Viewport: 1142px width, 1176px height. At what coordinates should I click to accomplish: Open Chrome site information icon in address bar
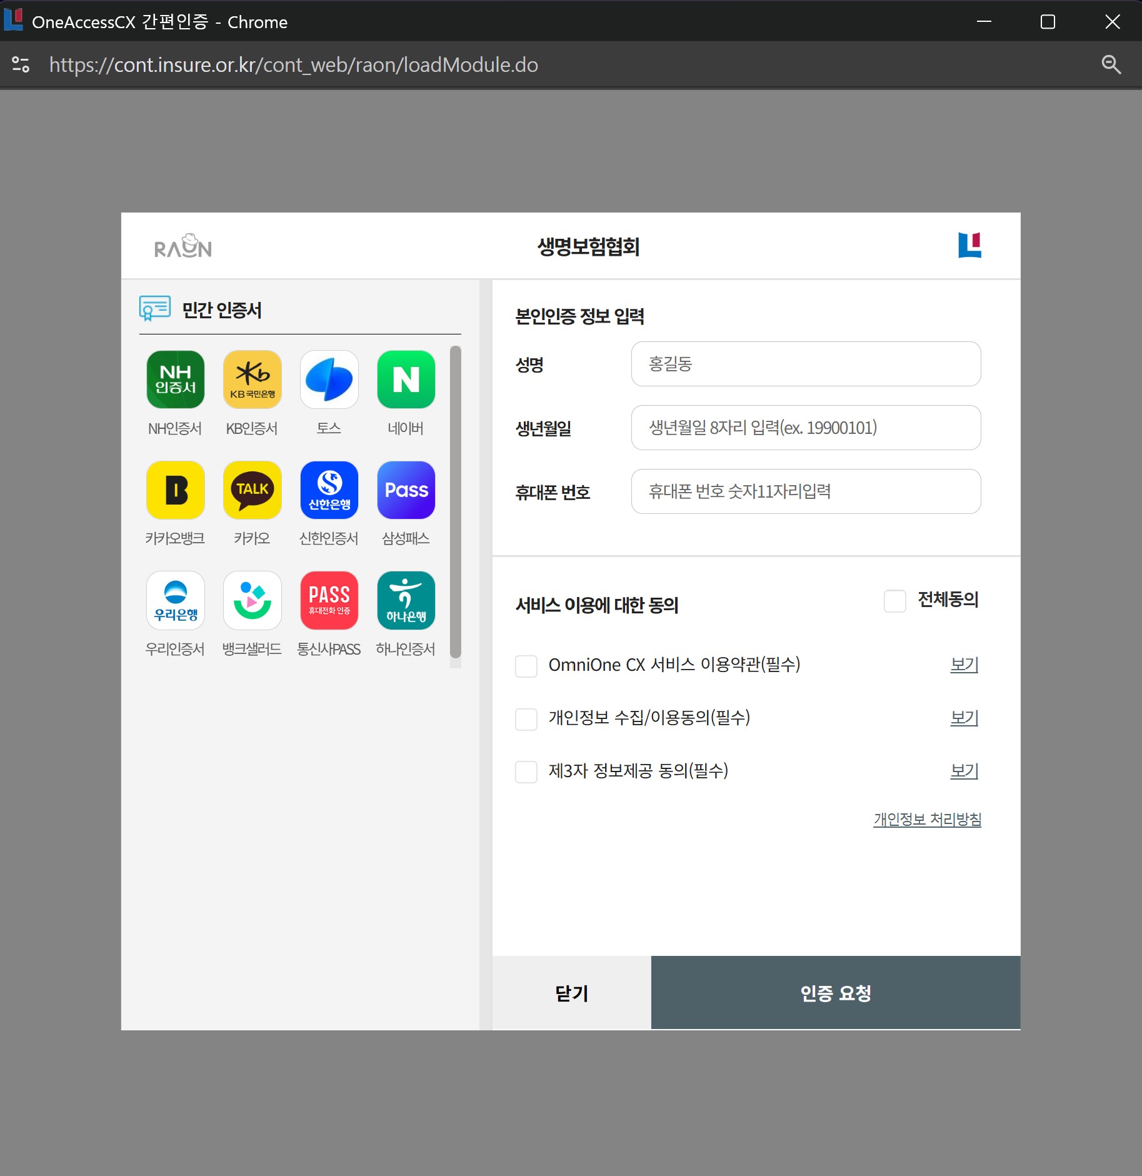[21, 64]
